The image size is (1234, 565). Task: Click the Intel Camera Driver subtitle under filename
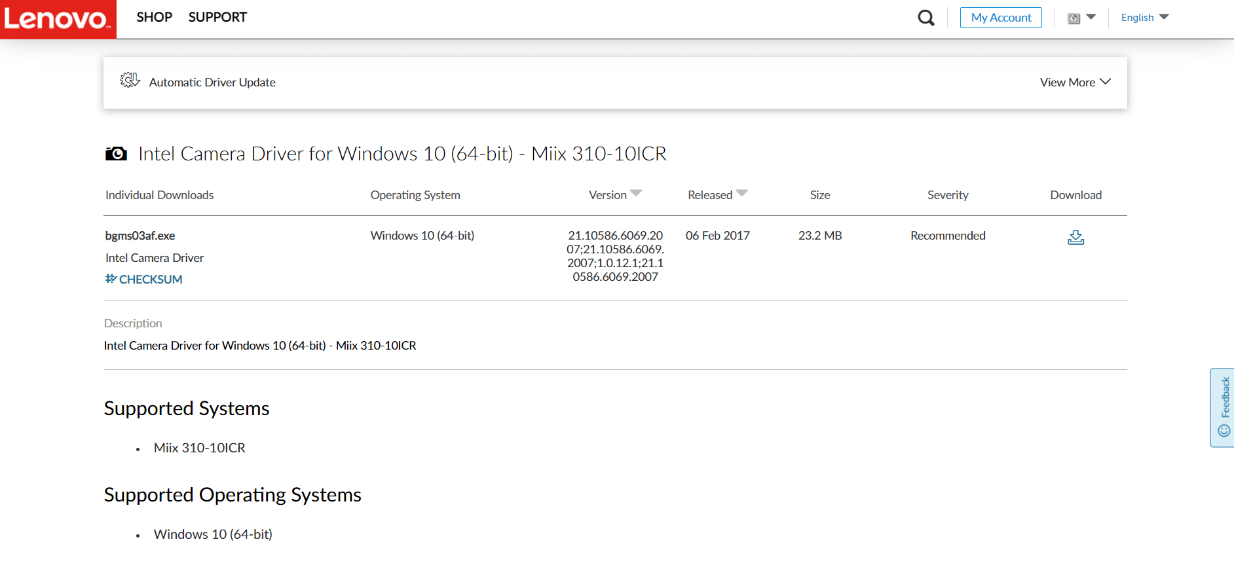[155, 258]
